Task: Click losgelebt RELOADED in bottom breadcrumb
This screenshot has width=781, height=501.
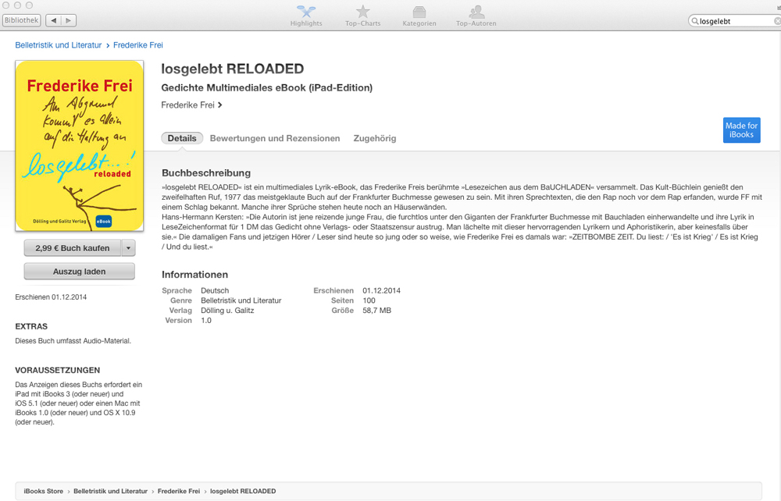Action: click(243, 491)
